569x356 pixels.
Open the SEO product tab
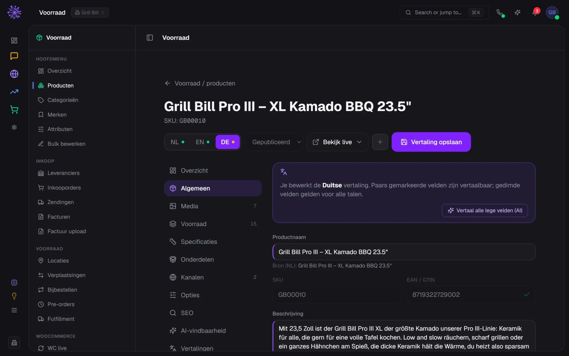tap(213, 313)
